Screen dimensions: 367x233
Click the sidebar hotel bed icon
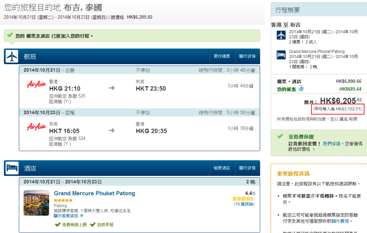coord(281,55)
